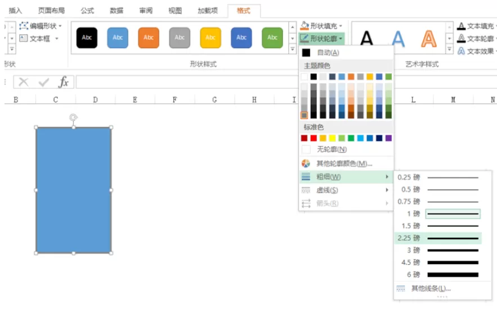Pick the standard red color swatch
497x309 pixels.
click(x=314, y=138)
